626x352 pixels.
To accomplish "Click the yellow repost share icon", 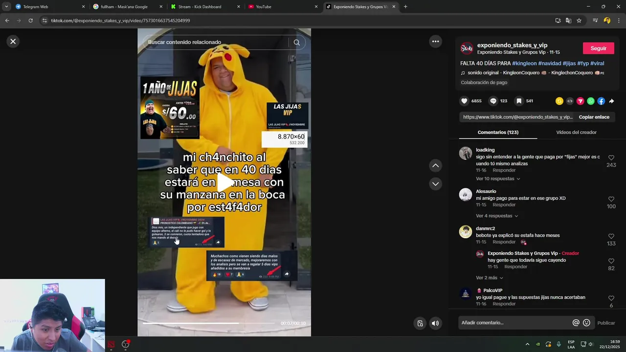I will [x=559, y=101].
